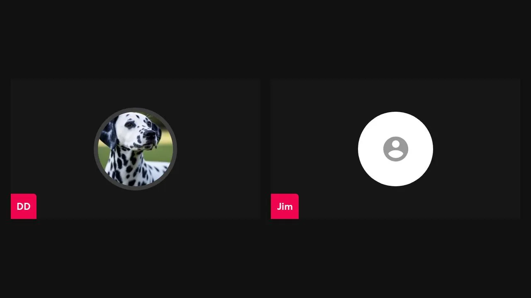The height and width of the screenshot is (298, 531).
Task: Select the grey person silhouette icon
Action: pos(395,149)
